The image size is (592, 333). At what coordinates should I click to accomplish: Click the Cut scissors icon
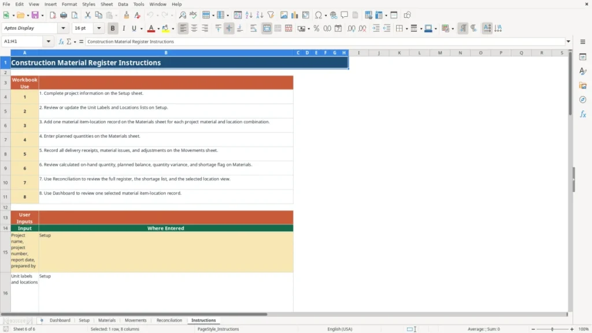[88, 15]
